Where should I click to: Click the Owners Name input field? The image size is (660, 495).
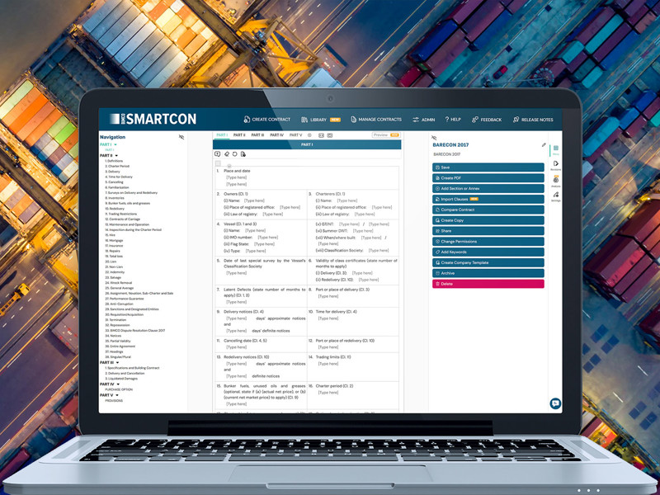tap(254, 200)
